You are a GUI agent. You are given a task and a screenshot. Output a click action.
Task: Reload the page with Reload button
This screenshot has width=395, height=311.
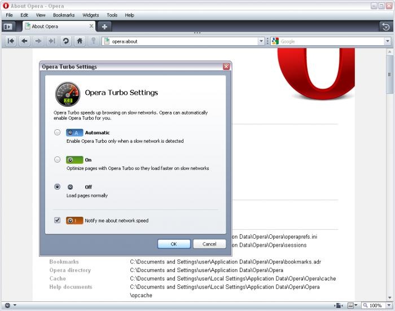66,41
